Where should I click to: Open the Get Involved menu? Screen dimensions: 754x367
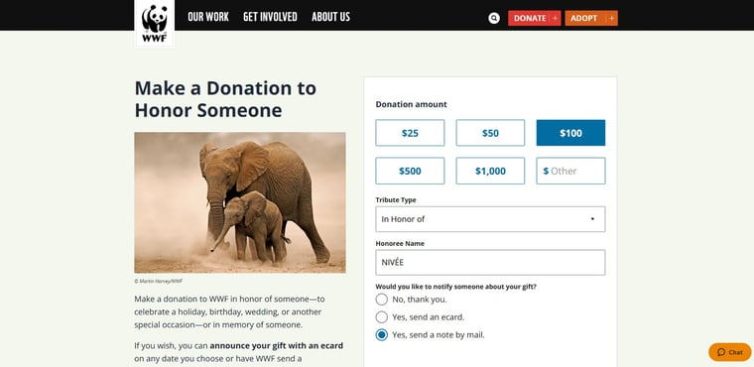tap(270, 17)
